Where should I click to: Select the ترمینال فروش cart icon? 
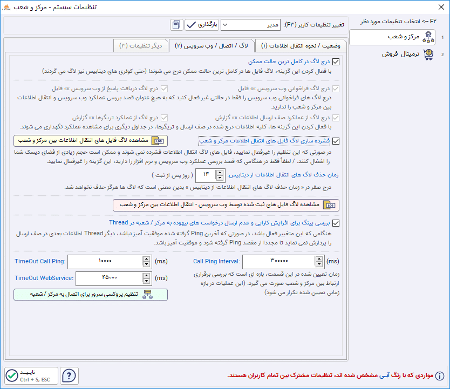pyautogui.click(x=428, y=54)
